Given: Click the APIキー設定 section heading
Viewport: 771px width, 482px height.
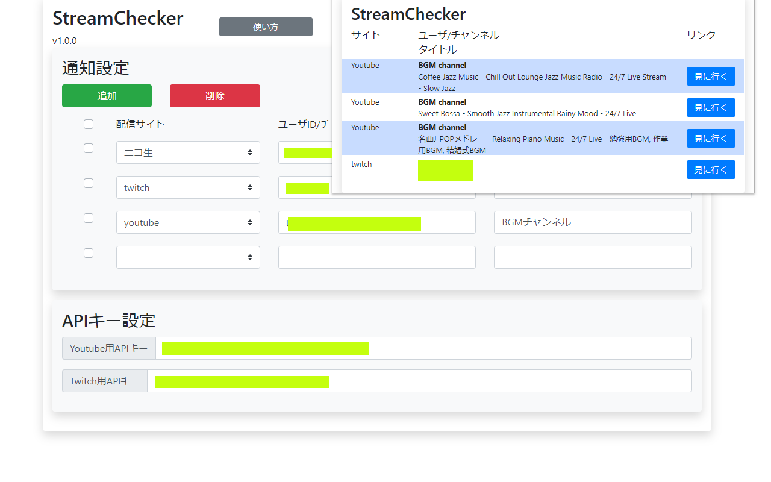Looking at the screenshot, I should [109, 320].
